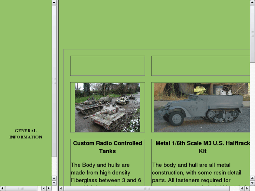Click the text 'parts. All fasteners required for'
Viewport: 255px width, 191px height.
pos(191,180)
